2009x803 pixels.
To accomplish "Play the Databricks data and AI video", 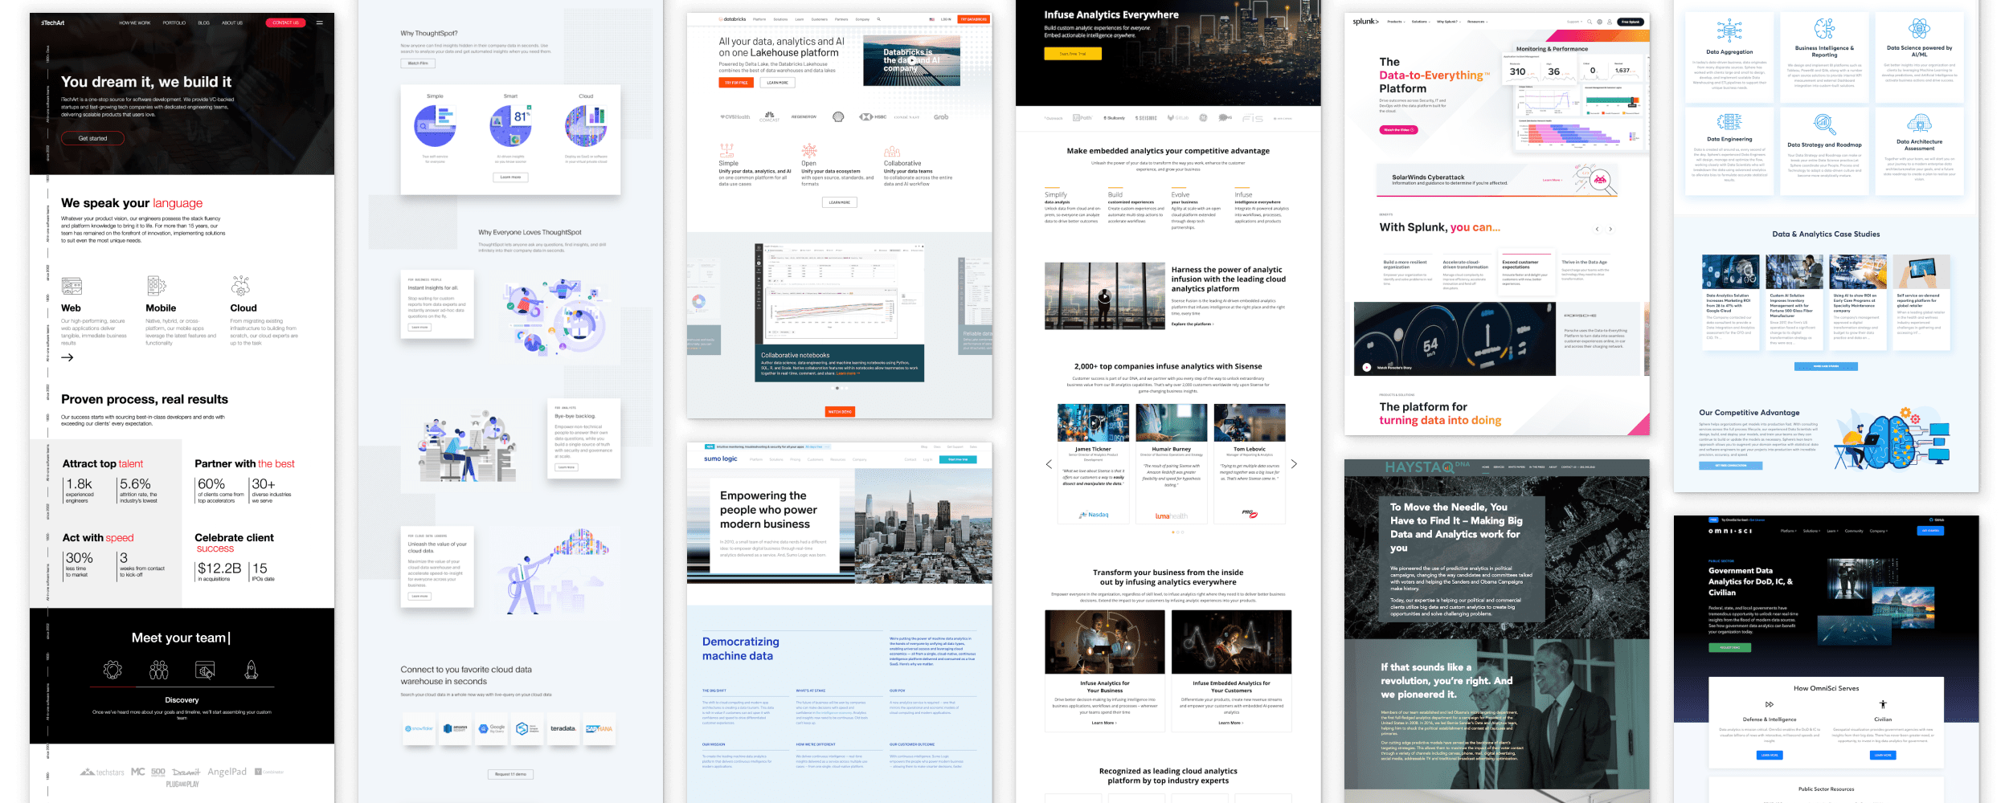I will pos(911,60).
